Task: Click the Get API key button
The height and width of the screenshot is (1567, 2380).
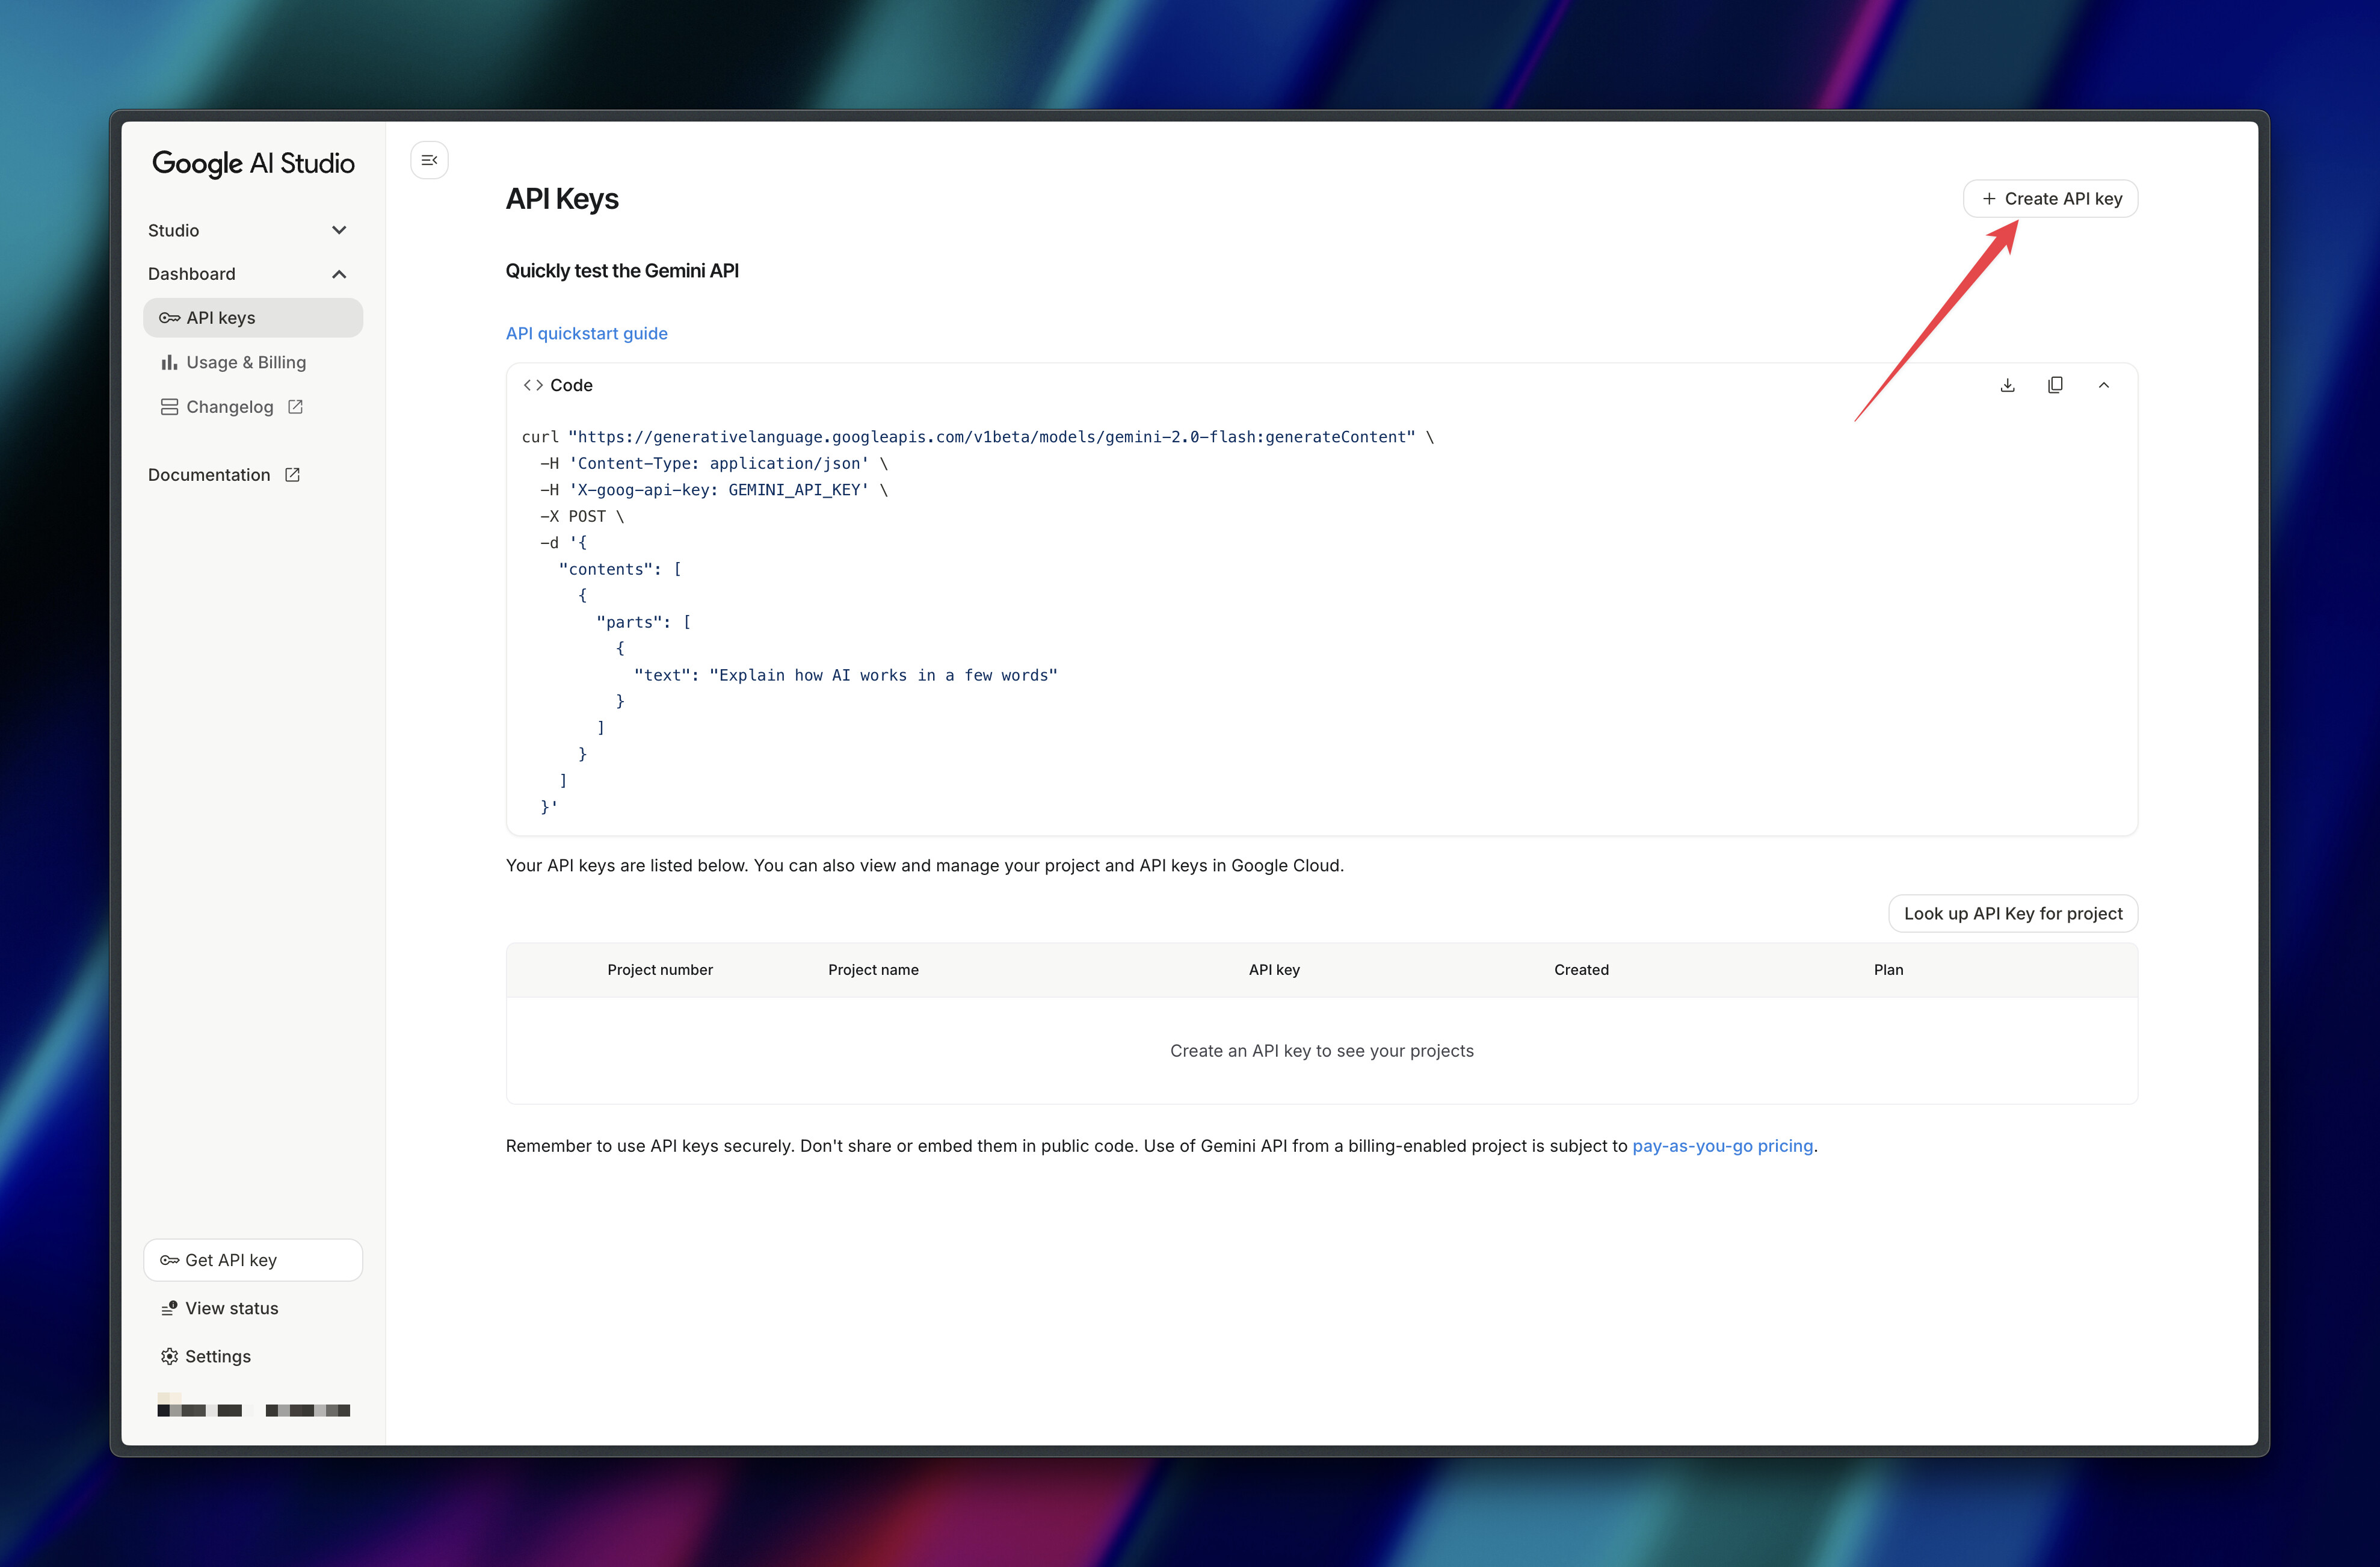Action: point(252,1260)
